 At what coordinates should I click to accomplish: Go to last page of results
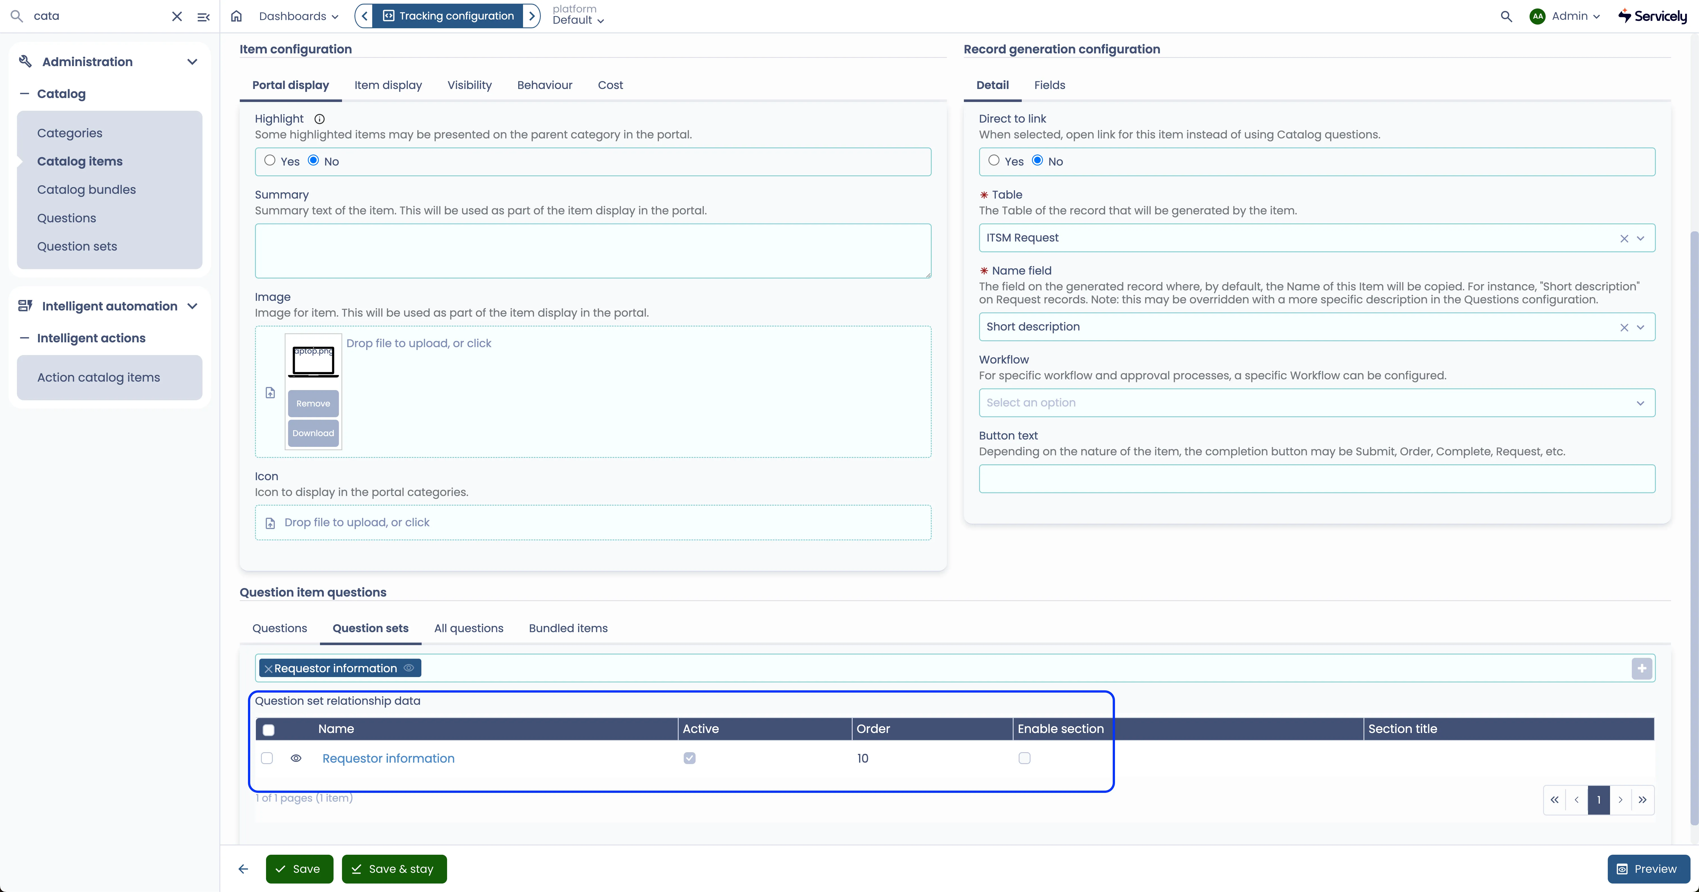pos(1642,800)
